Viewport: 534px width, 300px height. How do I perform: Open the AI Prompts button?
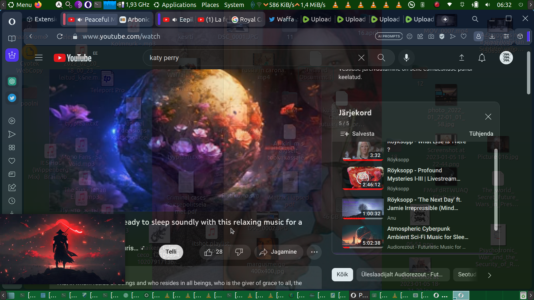[389, 36]
